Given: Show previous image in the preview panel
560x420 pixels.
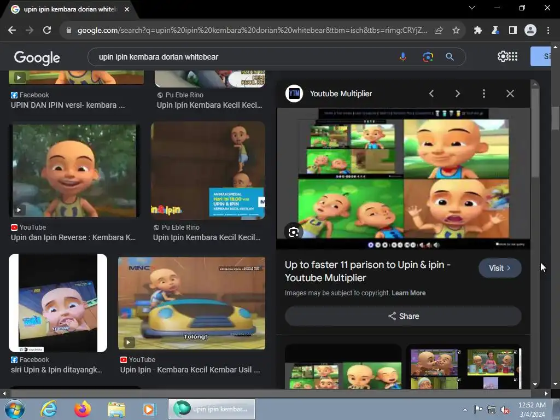Looking at the screenshot, I should click(x=431, y=94).
